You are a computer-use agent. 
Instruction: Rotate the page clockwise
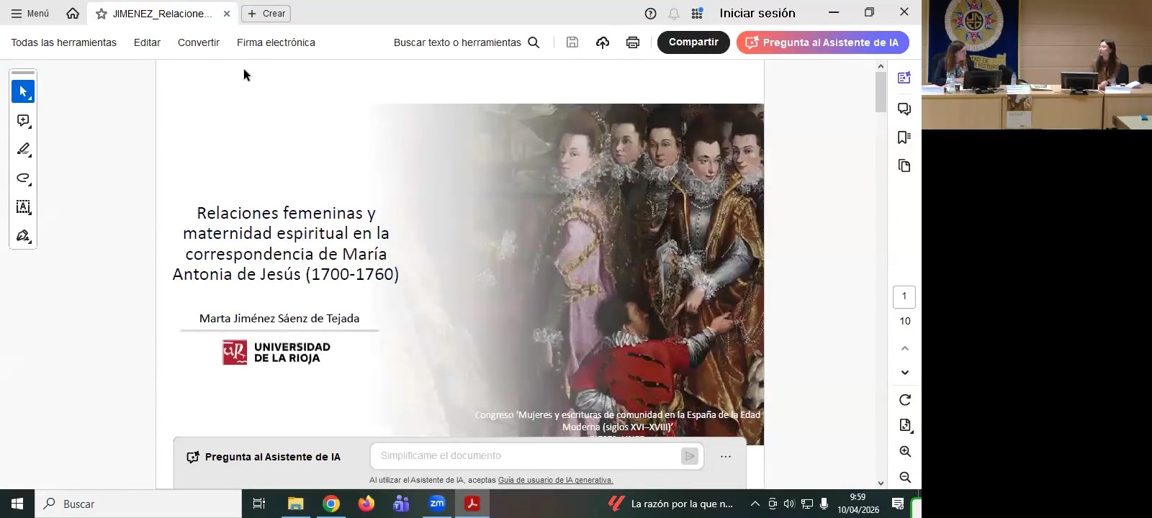905,400
